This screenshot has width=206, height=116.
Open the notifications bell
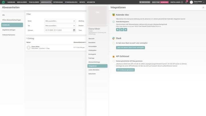click(x=186, y=2)
